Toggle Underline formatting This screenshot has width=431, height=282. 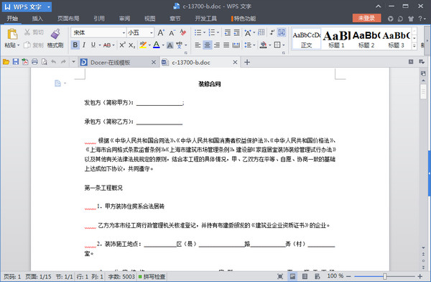pyautogui.click(x=93, y=45)
